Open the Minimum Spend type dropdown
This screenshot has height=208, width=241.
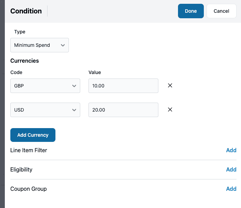point(39,45)
